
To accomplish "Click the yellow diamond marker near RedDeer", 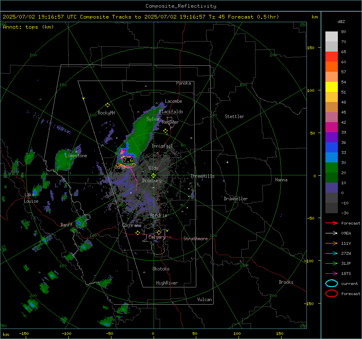I will pyautogui.click(x=166, y=131).
